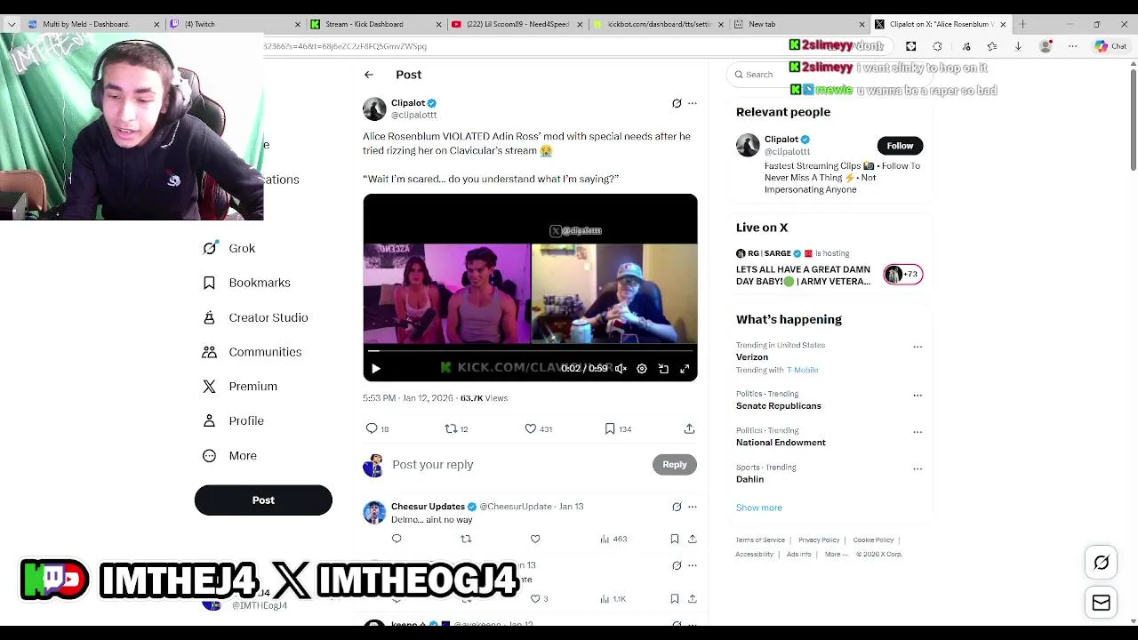Like the Cheesur Updates comment
The width and height of the screenshot is (1138, 640).
535,539
